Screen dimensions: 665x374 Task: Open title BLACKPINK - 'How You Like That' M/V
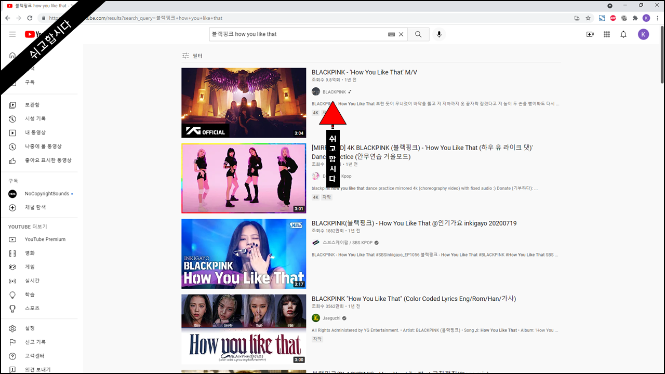point(364,72)
